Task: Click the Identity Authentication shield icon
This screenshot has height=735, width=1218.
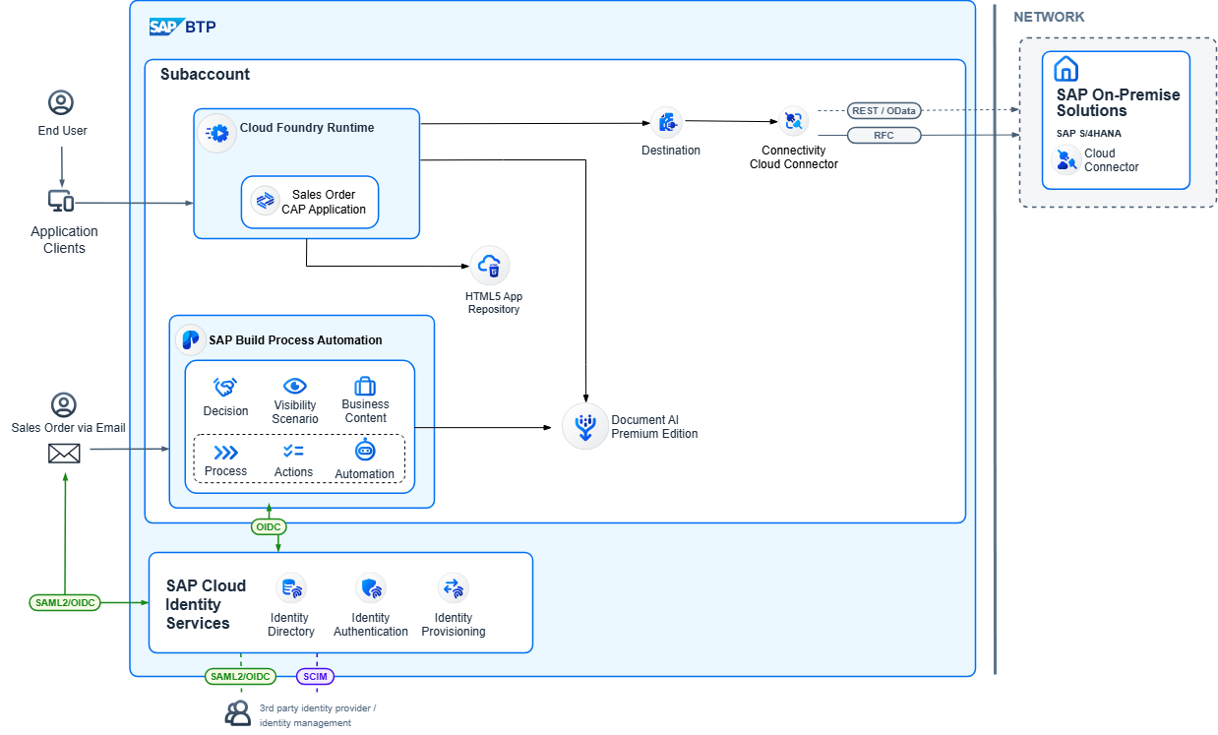Action: point(371,588)
